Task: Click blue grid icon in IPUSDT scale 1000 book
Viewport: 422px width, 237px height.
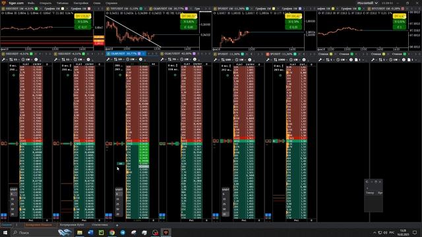Action: click(268, 215)
